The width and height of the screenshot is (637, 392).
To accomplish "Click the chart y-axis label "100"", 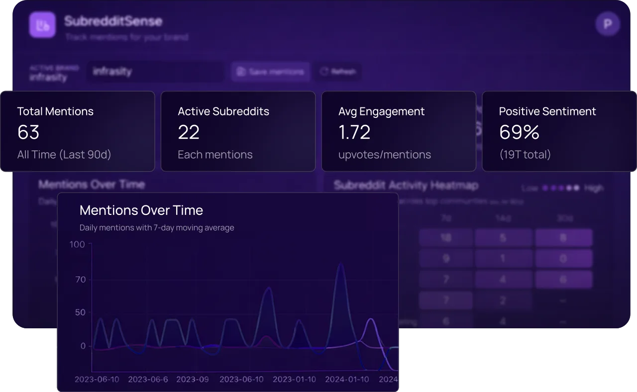I will (77, 244).
